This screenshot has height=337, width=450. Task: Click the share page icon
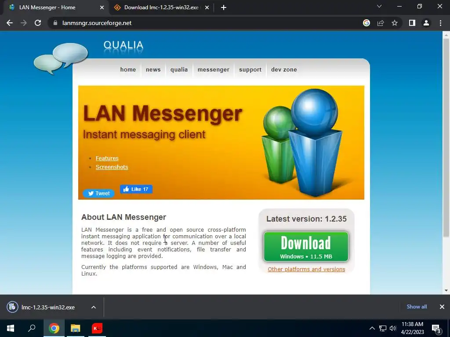pos(381,23)
